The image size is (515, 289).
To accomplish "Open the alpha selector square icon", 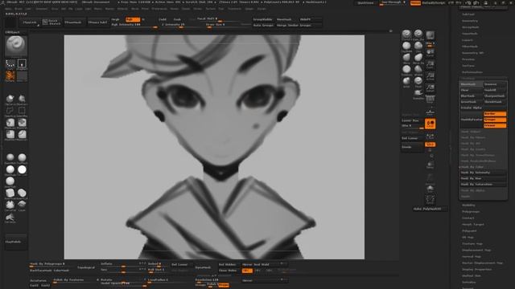I will pyautogui.click(x=22, y=63).
